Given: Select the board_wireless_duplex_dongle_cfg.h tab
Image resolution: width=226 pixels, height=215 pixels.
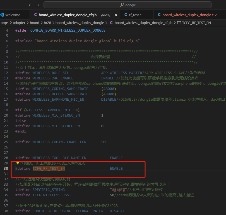Looking at the screenshot, I should 75,15.
